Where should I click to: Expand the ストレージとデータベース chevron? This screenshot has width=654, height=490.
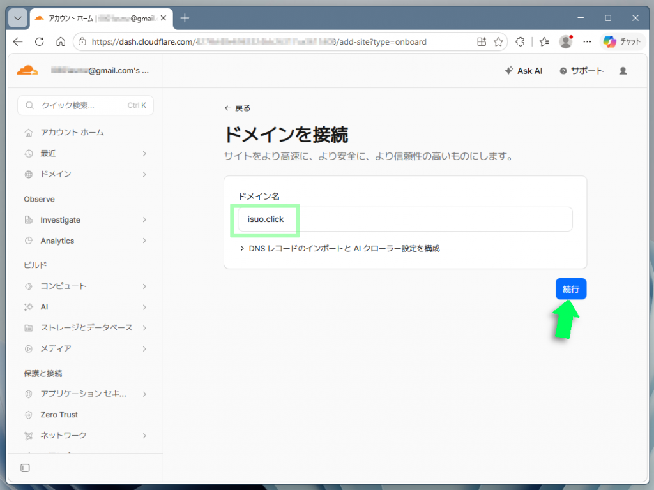coord(144,328)
